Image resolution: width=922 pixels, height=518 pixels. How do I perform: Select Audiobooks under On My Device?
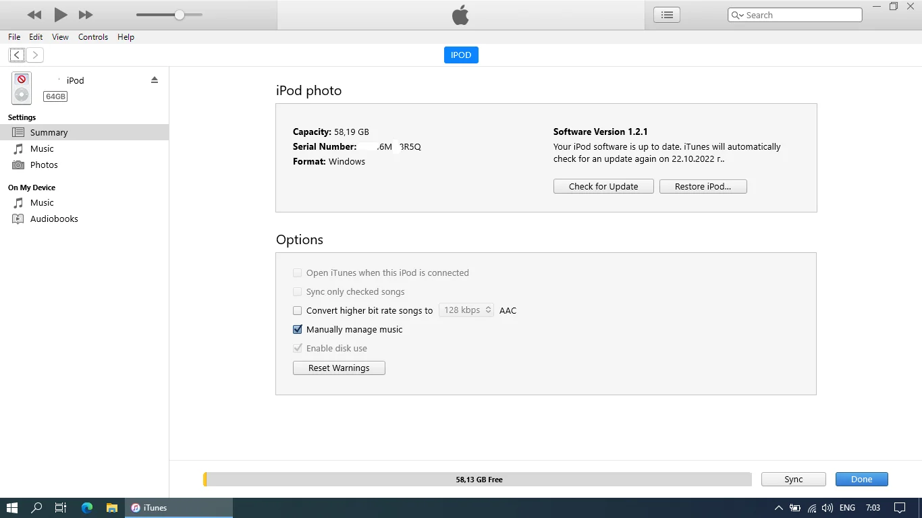84,219
